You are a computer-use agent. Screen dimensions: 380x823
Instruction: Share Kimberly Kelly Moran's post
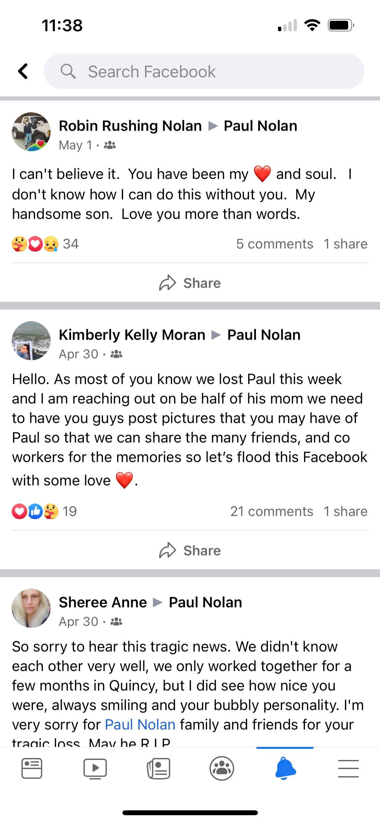pos(190,551)
